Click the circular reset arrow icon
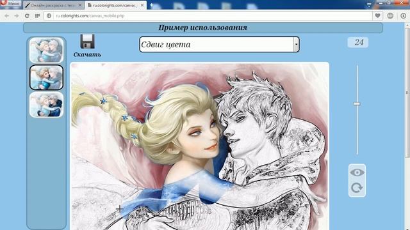Image resolution: width=410 pixels, height=230 pixels. pyautogui.click(x=357, y=187)
